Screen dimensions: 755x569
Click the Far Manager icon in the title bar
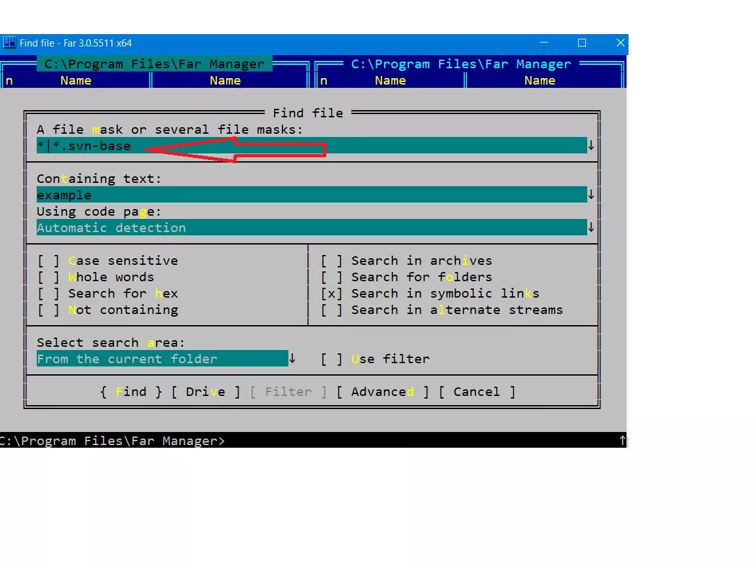[9, 43]
